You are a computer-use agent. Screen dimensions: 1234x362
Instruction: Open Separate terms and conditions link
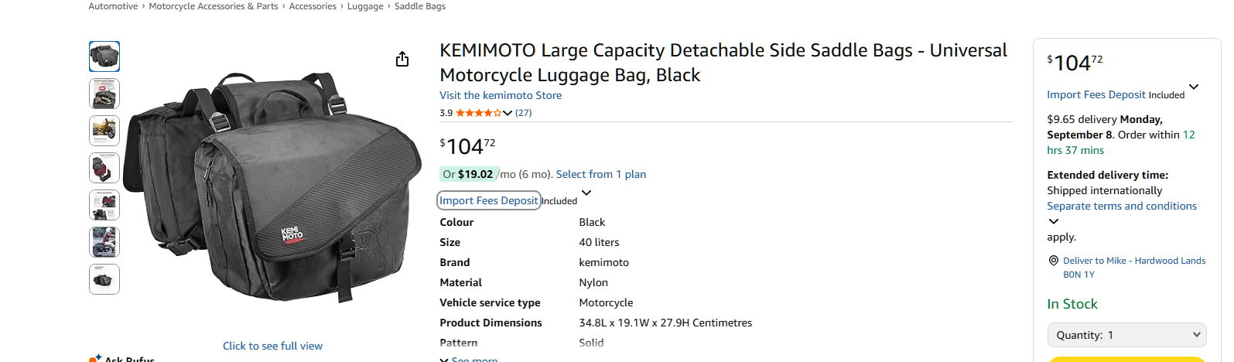click(x=1121, y=206)
